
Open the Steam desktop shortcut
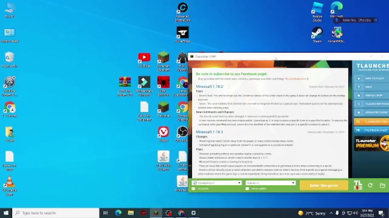click(x=317, y=35)
